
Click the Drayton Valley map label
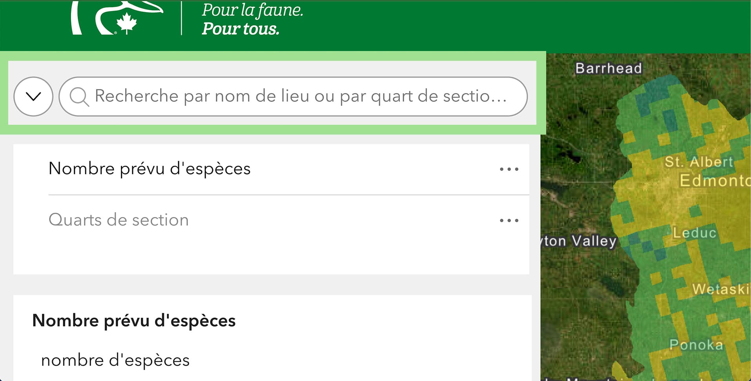pyautogui.click(x=579, y=241)
